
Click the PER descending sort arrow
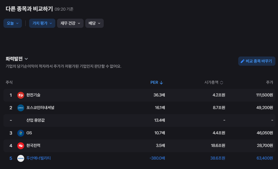161,82
